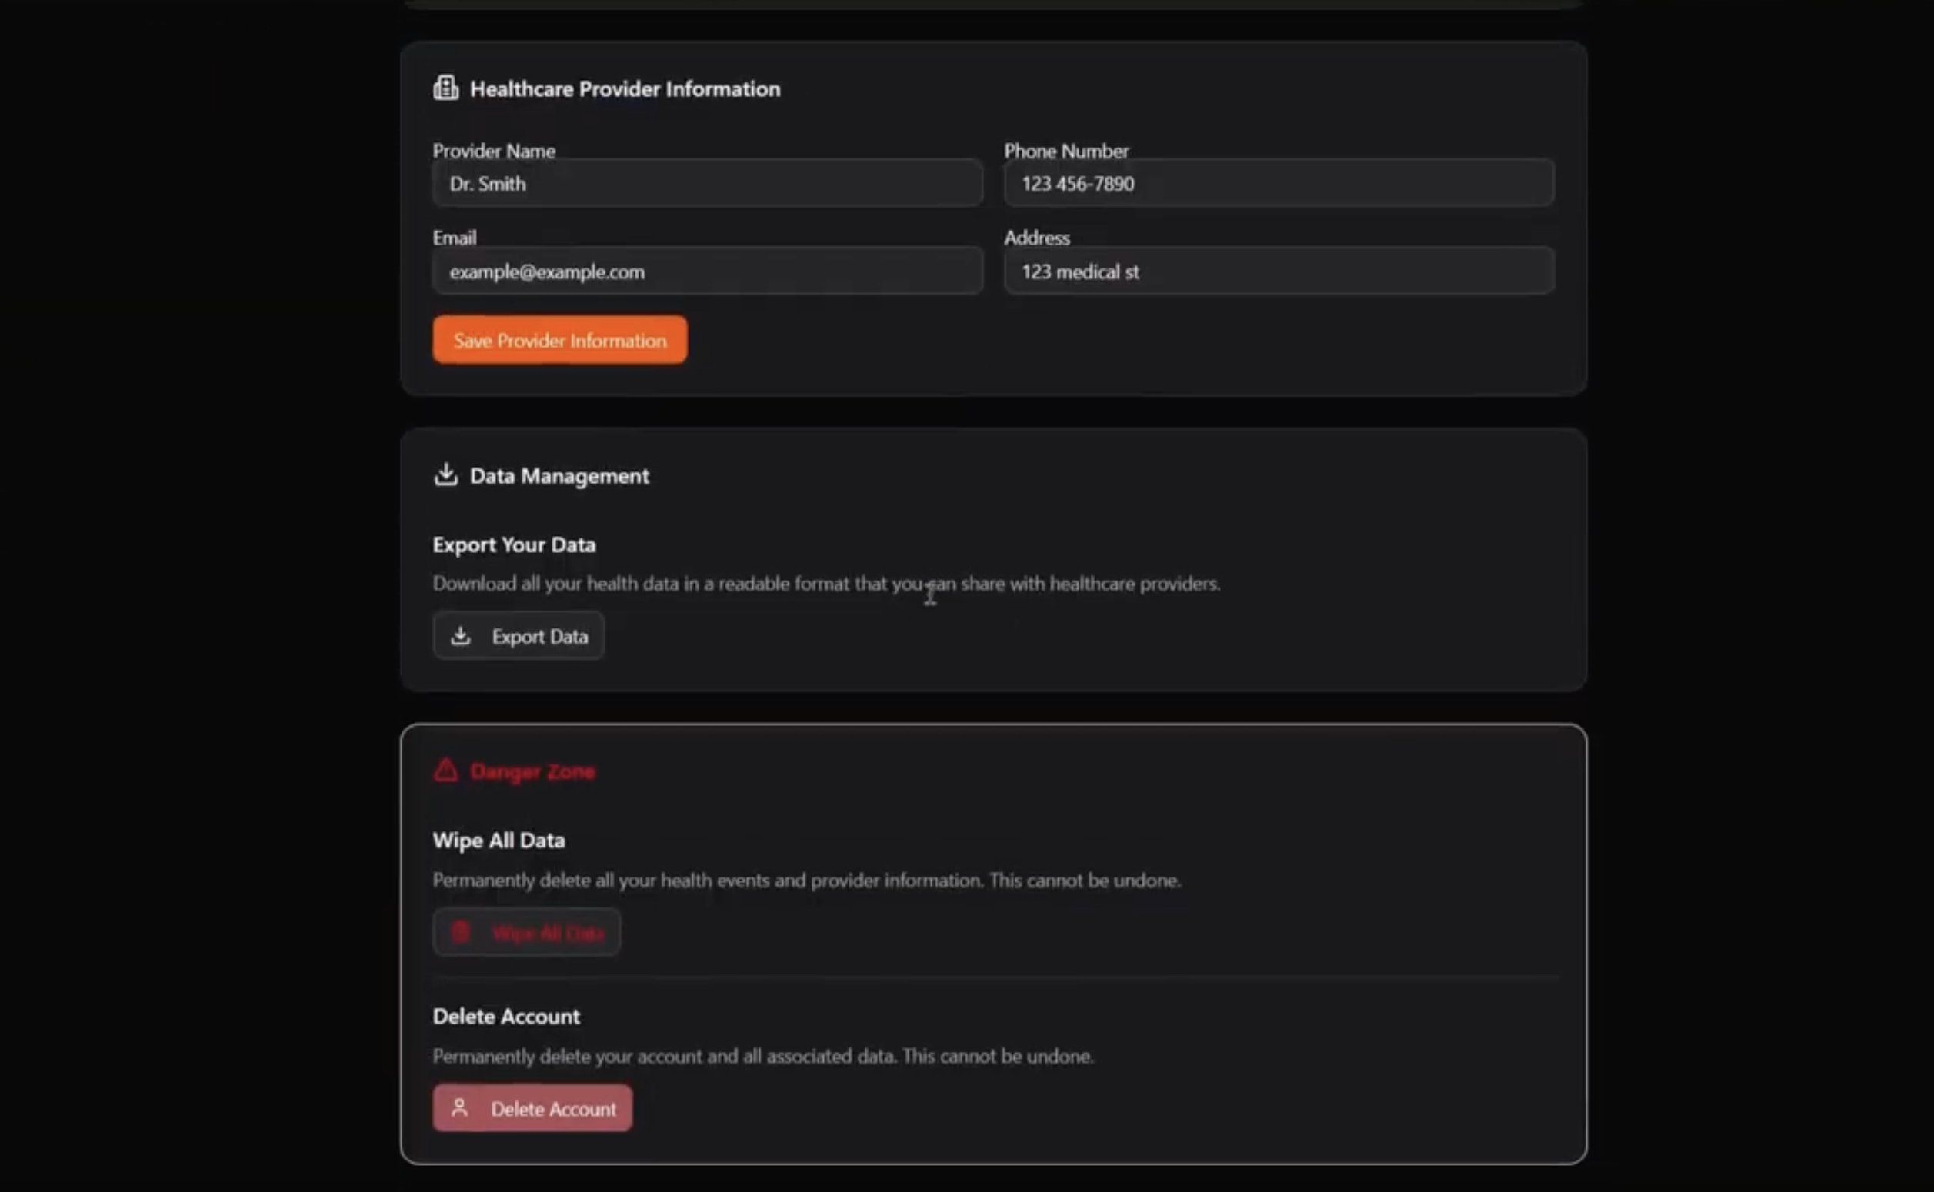Click into the Address input field
Viewport: 1934px width, 1192px height.
click(1278, 271)
